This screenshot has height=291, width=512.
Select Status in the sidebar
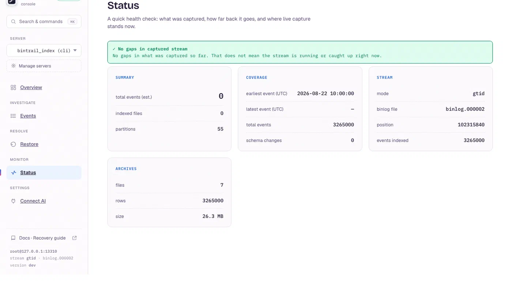coord(44,173)
